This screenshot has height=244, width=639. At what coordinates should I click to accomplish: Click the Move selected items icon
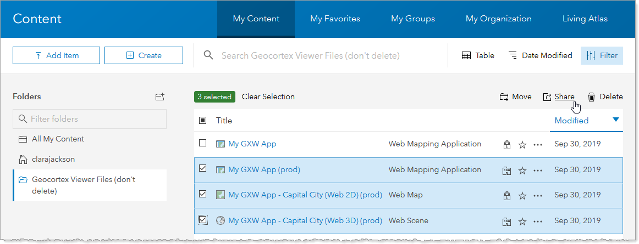click(504, 97)
